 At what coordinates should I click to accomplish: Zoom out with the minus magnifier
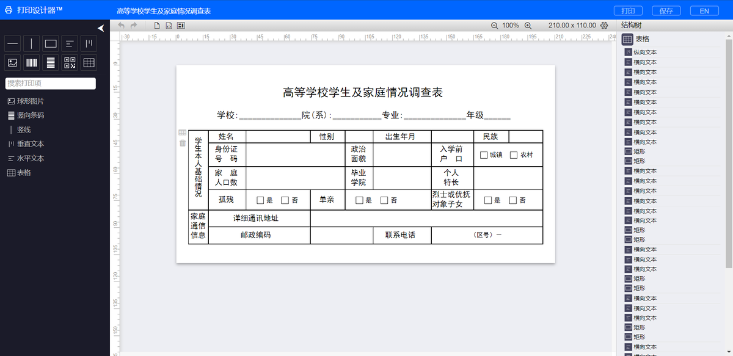point(495,26)
